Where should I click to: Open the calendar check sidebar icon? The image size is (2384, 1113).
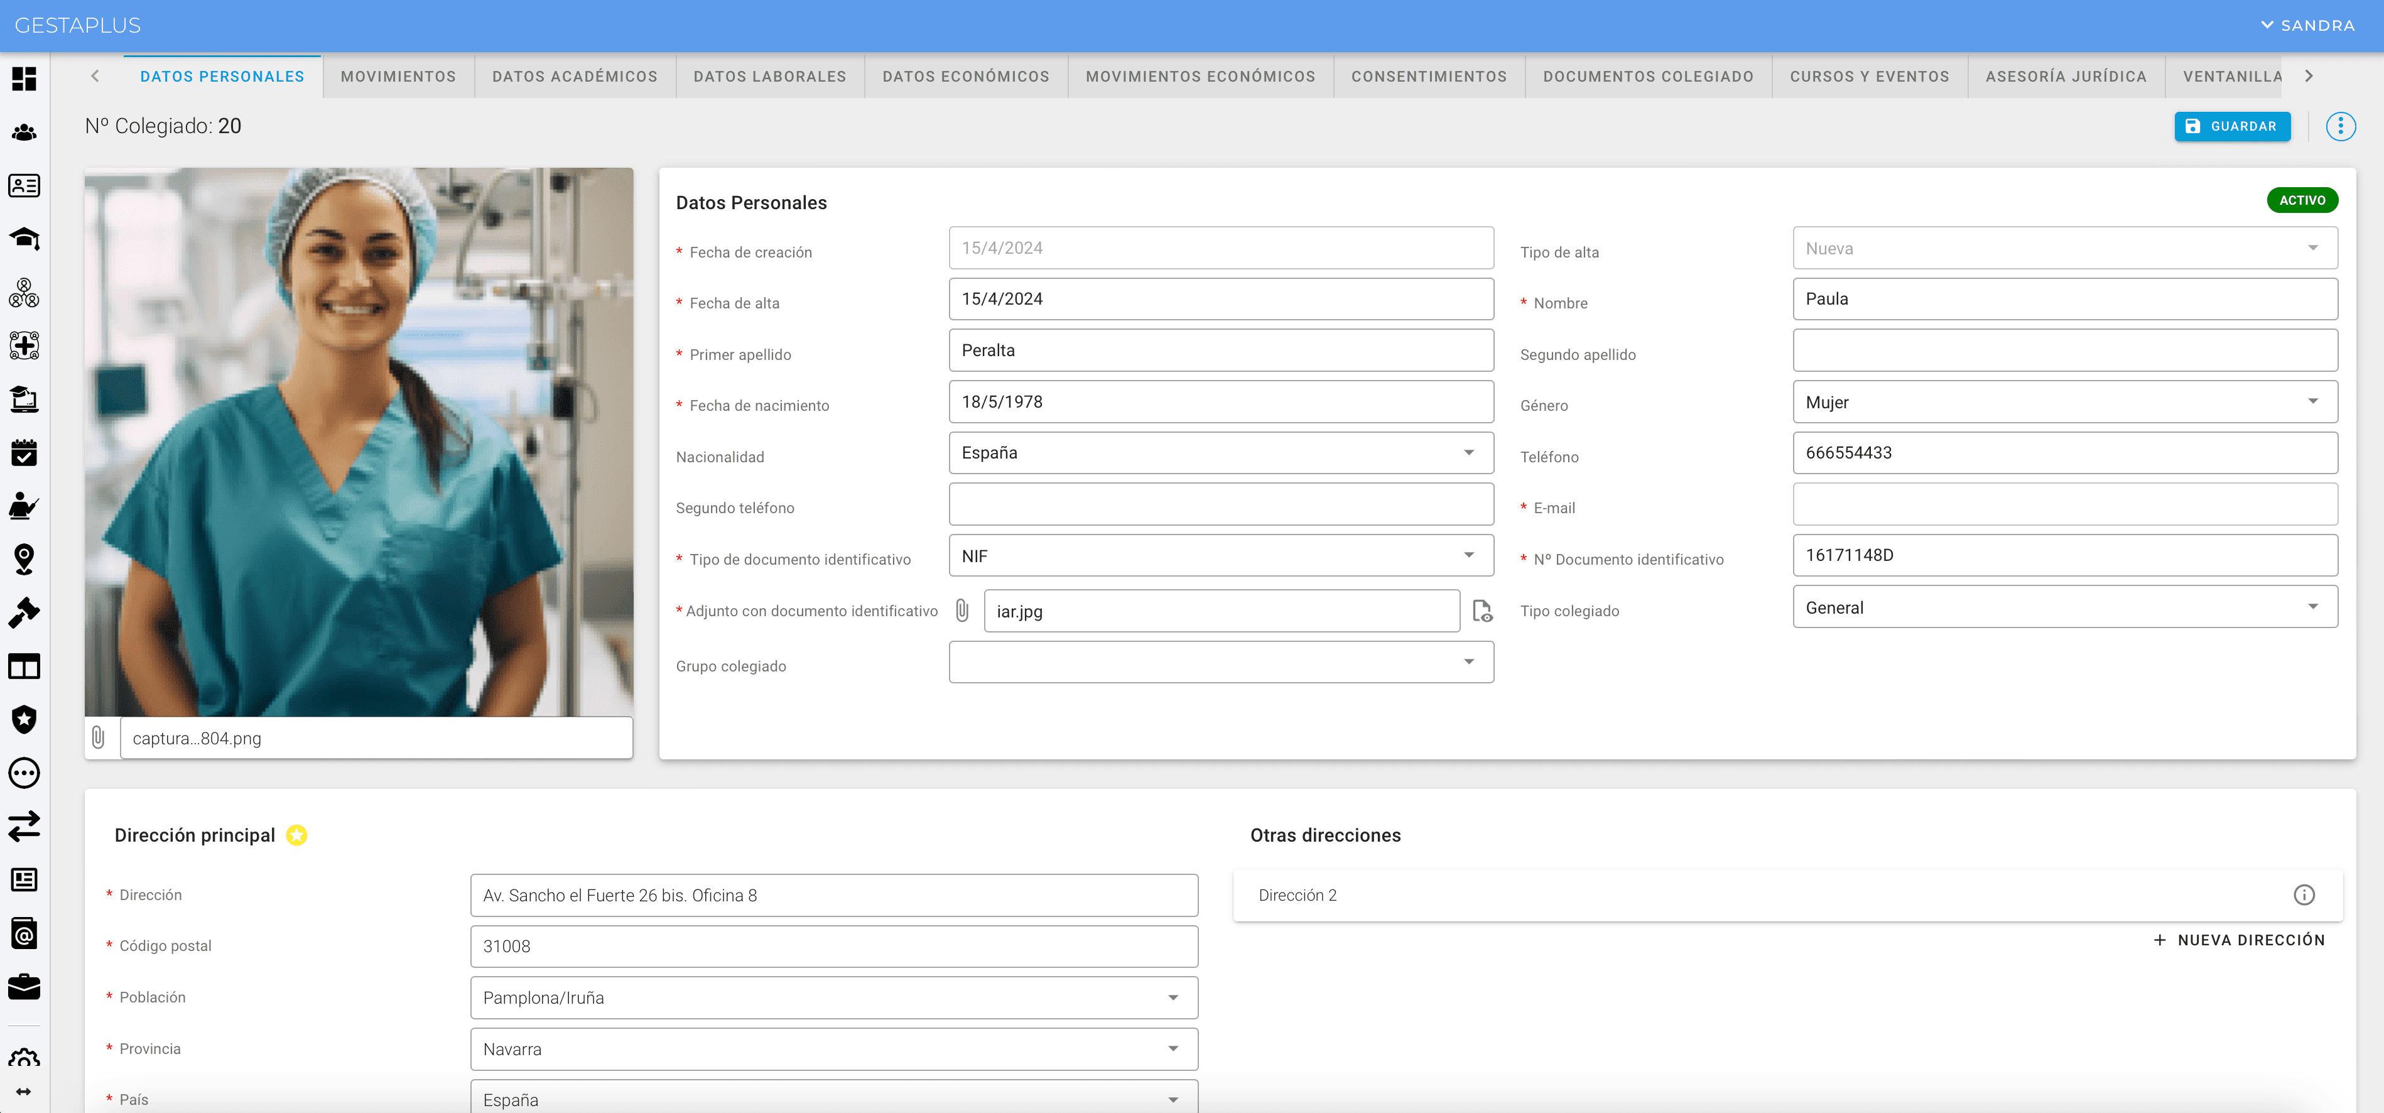click(x=24, y=453)
